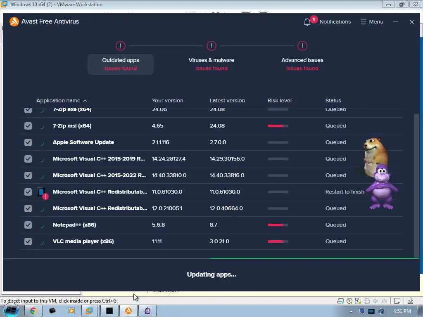This screenshot has height=317, width=423.
Task: Click the warning icon above Advanced issues
Action: [302, 46]
